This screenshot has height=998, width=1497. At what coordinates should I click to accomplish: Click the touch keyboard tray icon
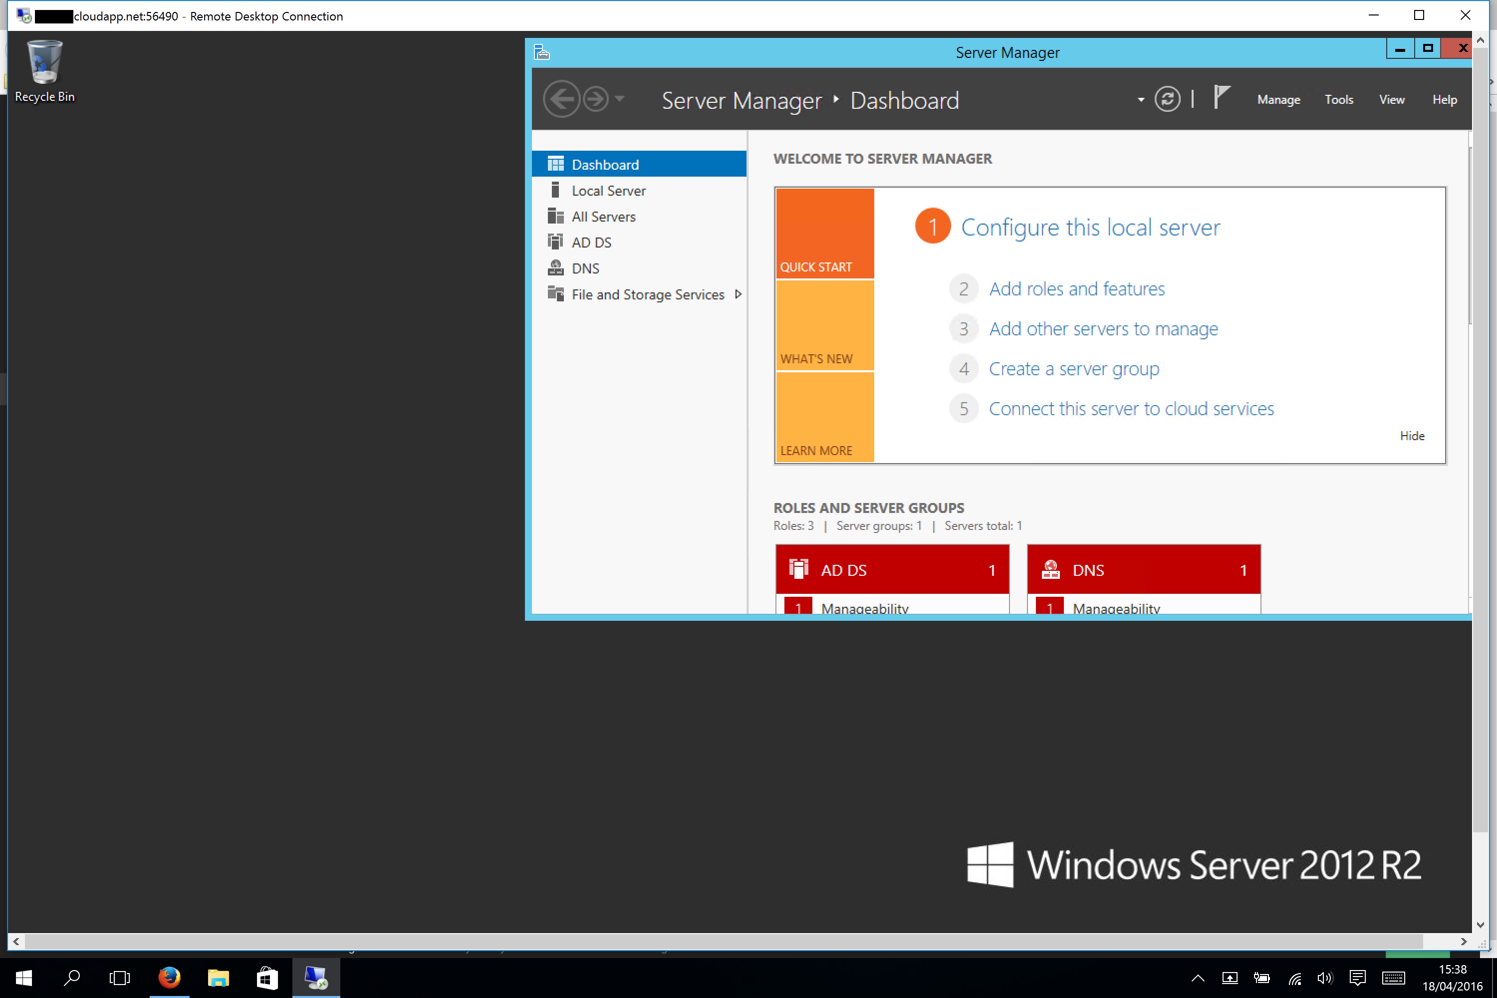point(1393,978)
